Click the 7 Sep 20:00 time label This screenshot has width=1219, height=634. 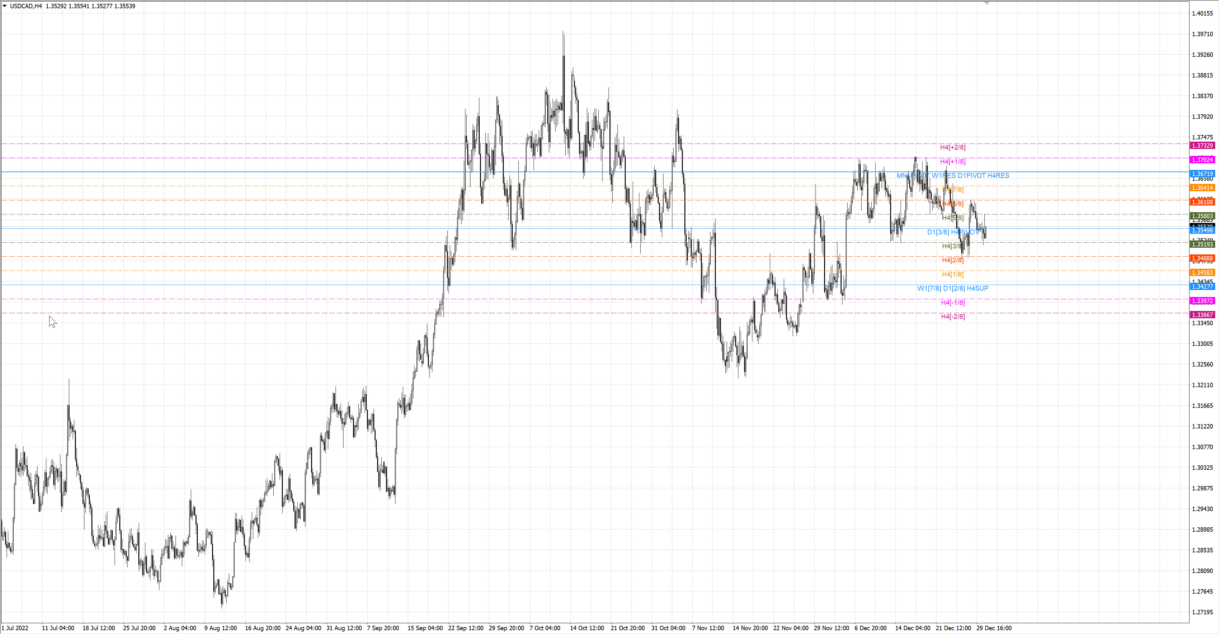point(383,628)
